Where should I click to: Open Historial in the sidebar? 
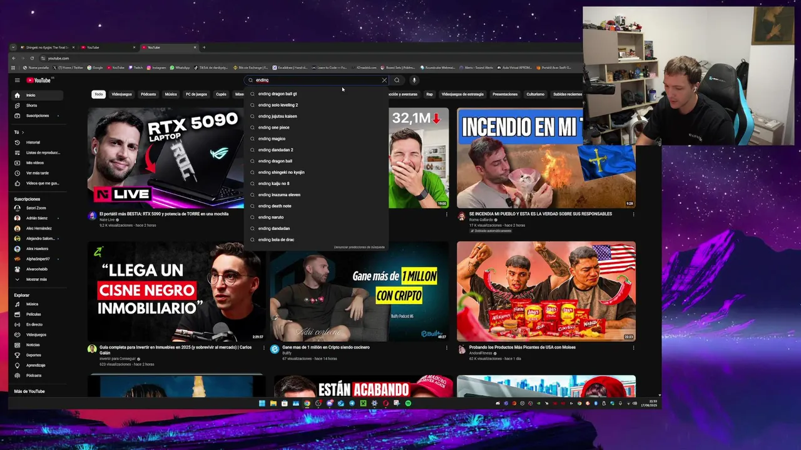click(x=38, y=142)
